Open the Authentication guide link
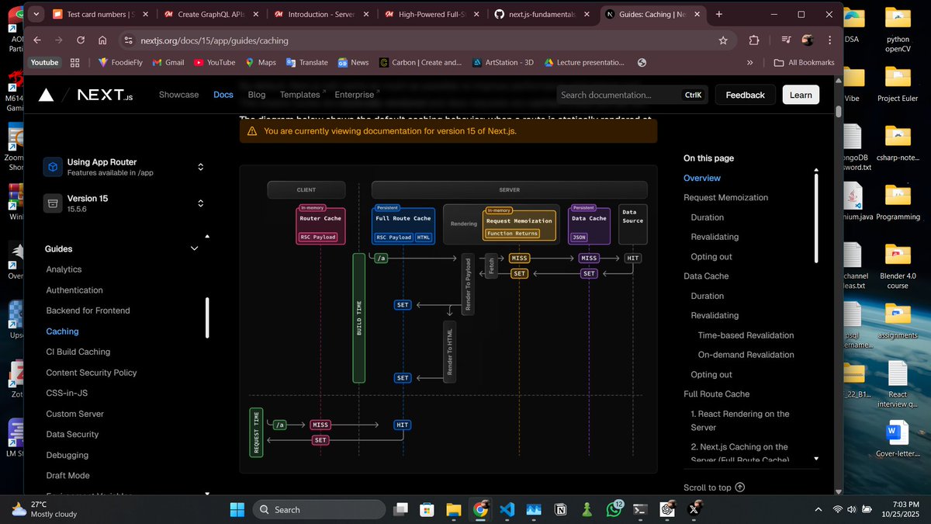Image resolution: width=931 pixels, height=524 pixels. [74, 290]
